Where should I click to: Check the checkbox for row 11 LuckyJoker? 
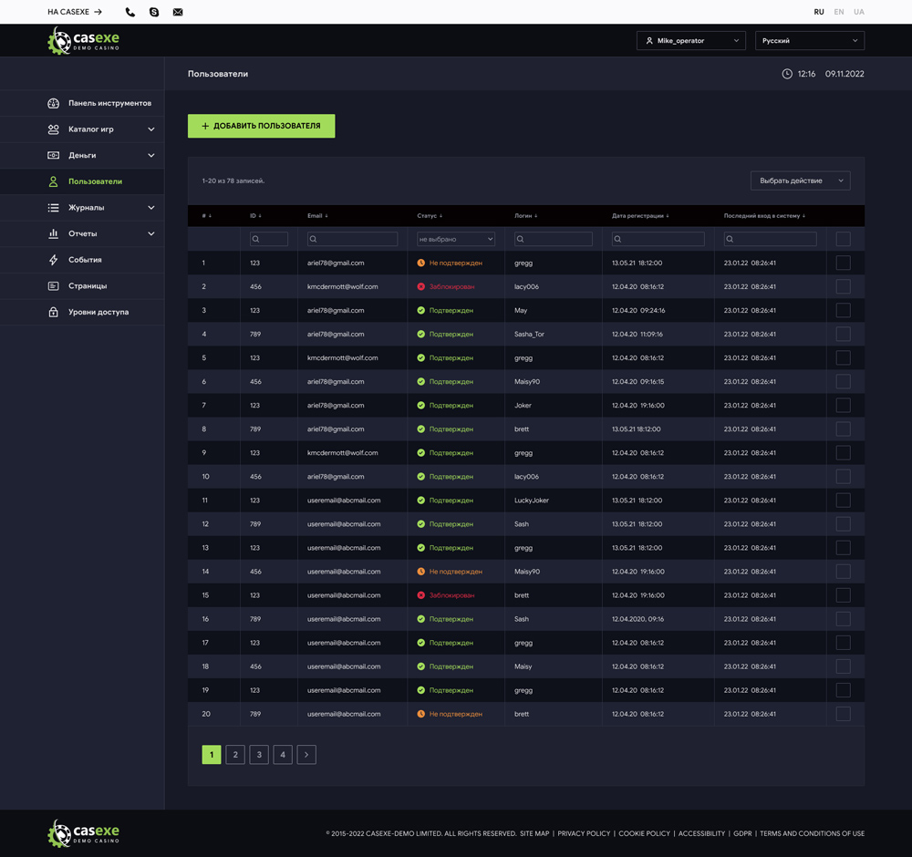pos(844,501)
